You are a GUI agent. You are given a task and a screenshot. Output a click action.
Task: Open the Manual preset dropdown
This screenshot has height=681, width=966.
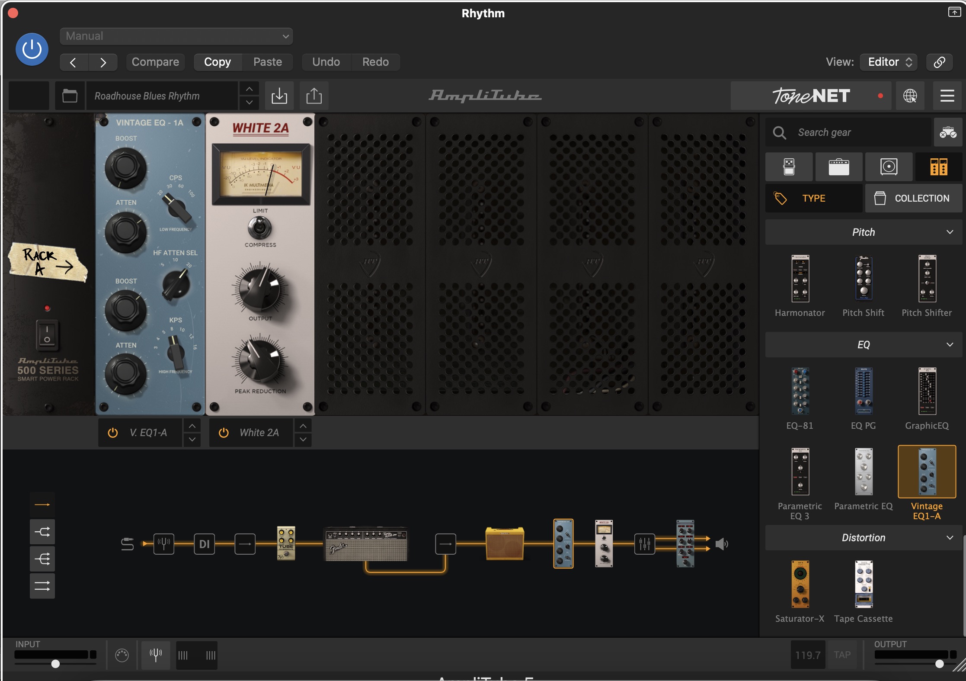[x=176, y=36]
